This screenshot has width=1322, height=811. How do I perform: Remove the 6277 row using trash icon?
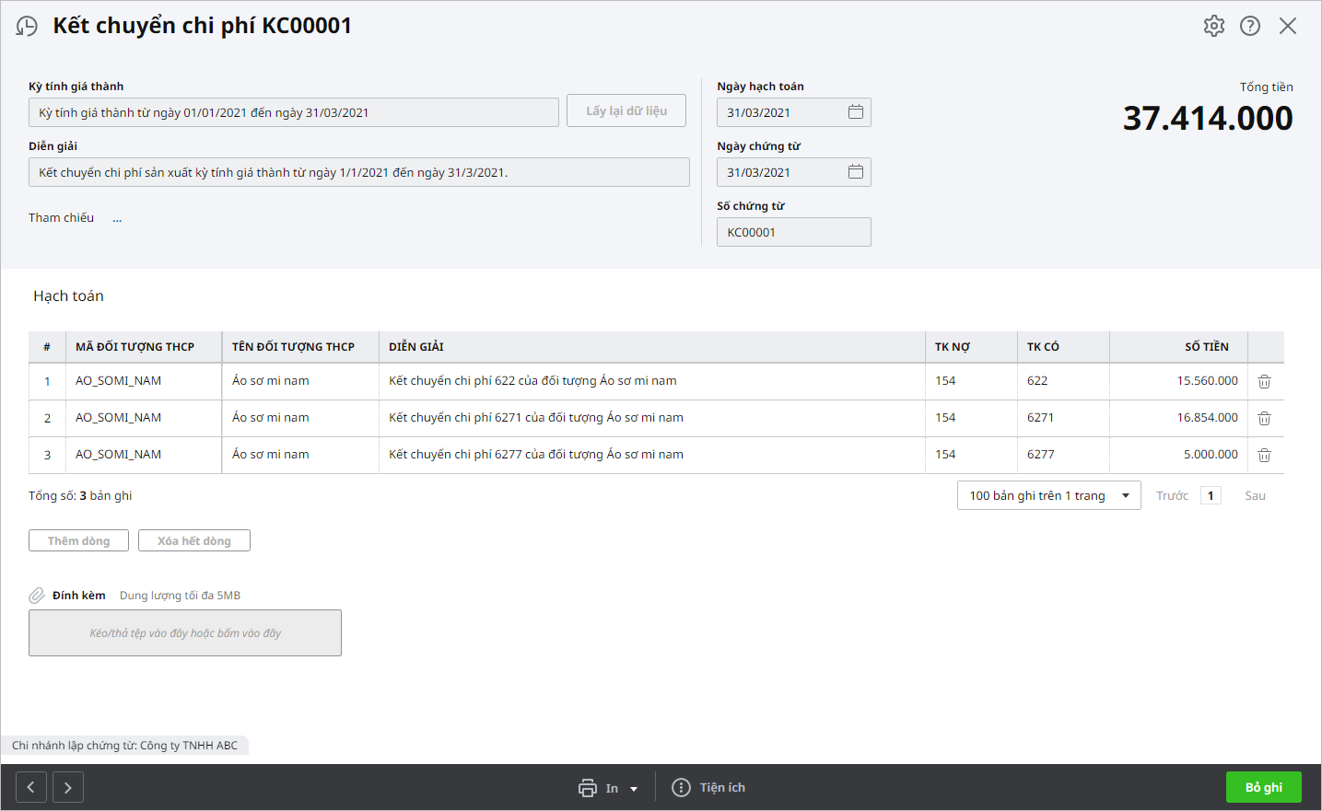(x=1264, y=455)
